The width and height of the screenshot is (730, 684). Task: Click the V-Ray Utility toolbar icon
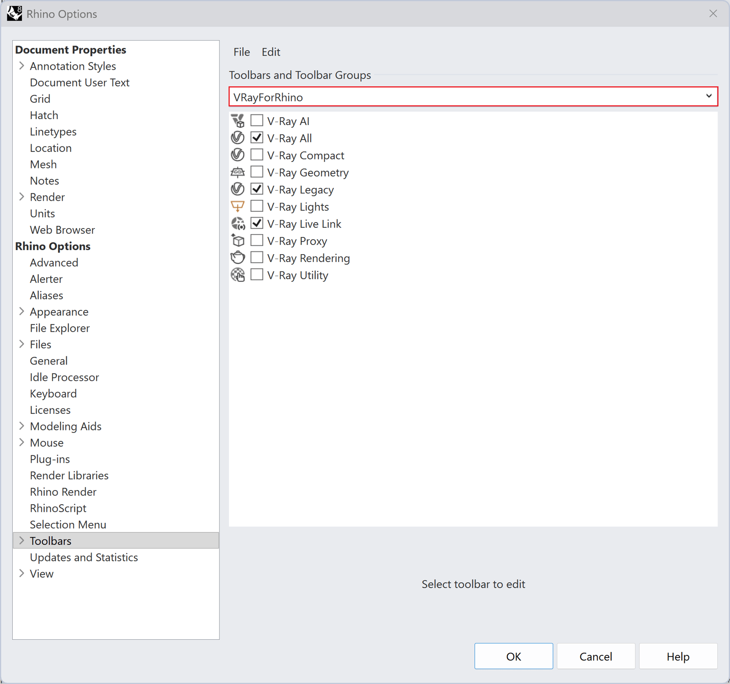coord(238,275)
